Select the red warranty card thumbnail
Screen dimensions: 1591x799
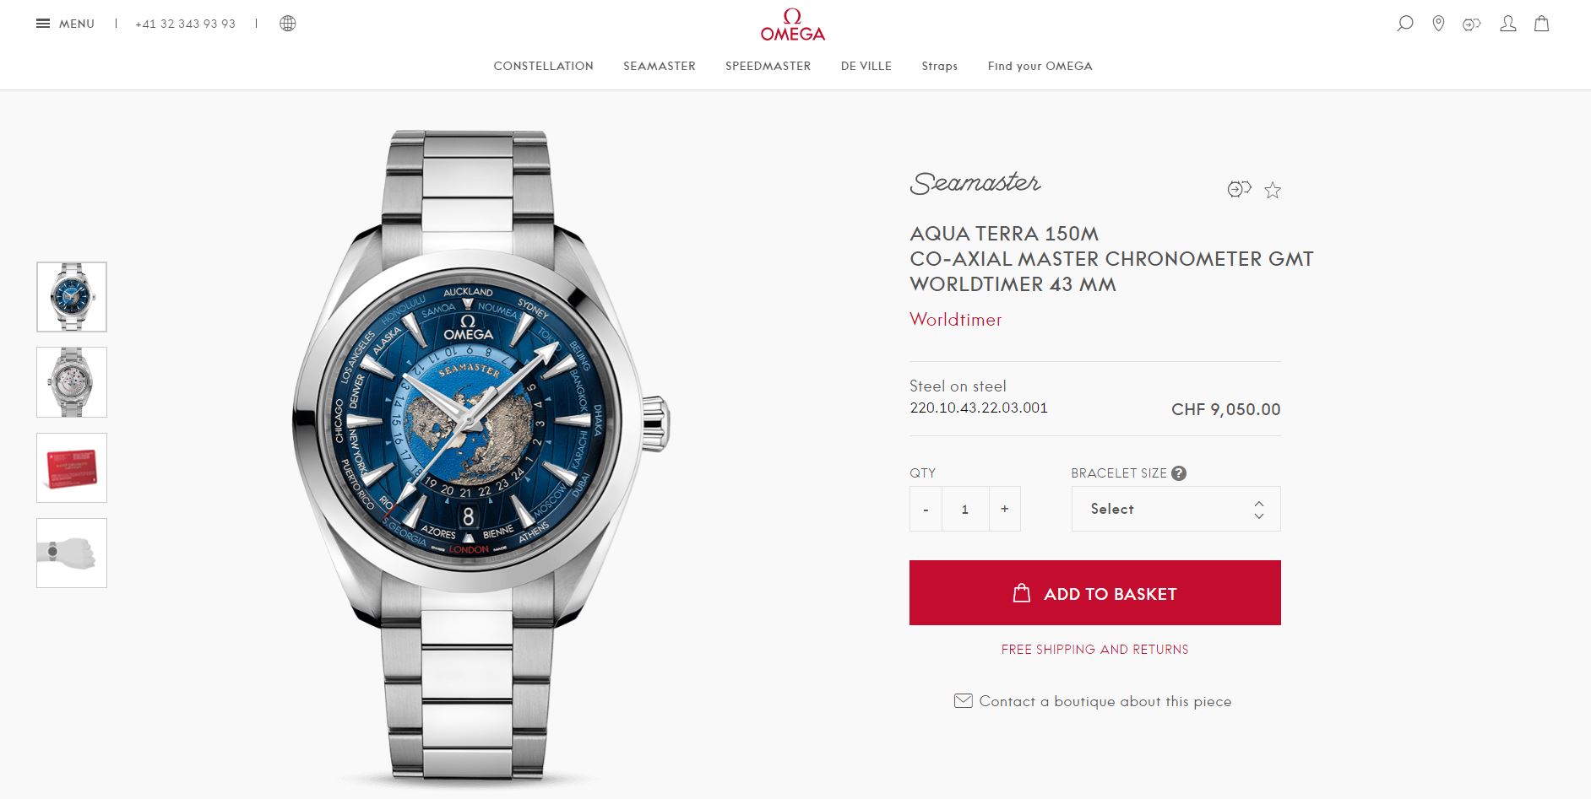click(72, 468)
